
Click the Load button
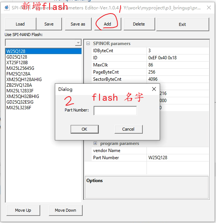click(20, 24)
